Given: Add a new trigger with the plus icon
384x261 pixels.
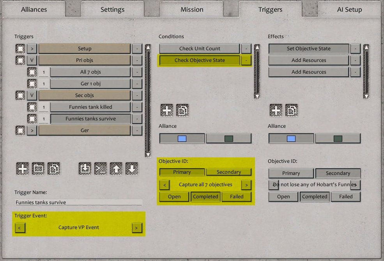Looking at the screenshot, I should 23,169.
